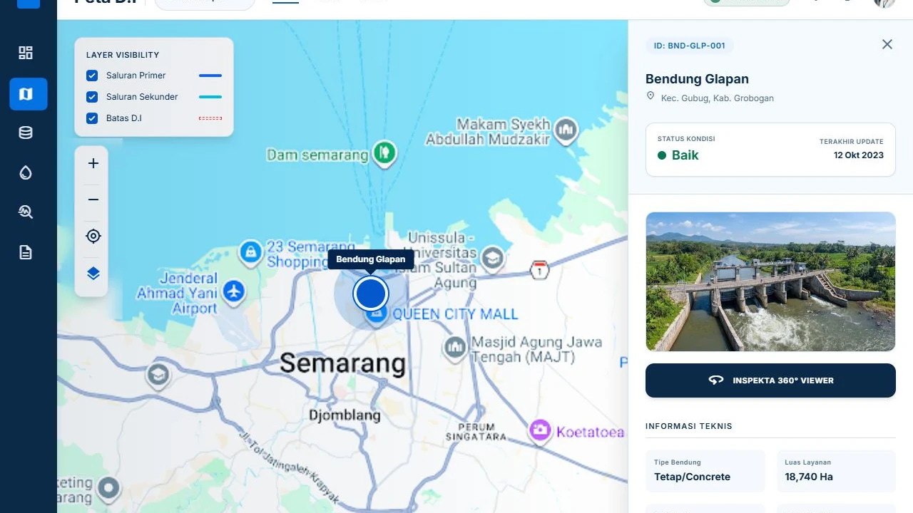The width and height of the screenshot is (913, 513).
Task: Click the Dam semarang restaurant pin
Action: click(x=385, y=152)
